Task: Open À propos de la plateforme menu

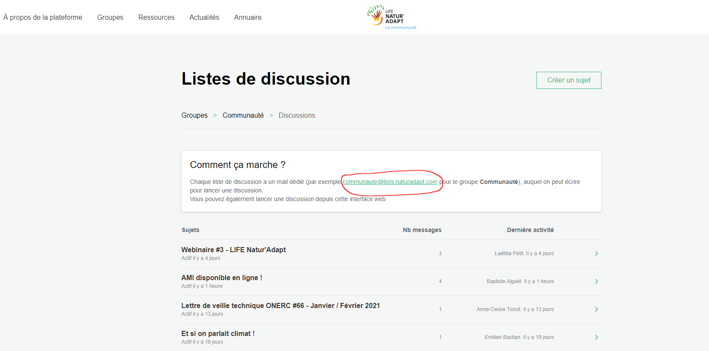Action: click(x=43, y=17)
